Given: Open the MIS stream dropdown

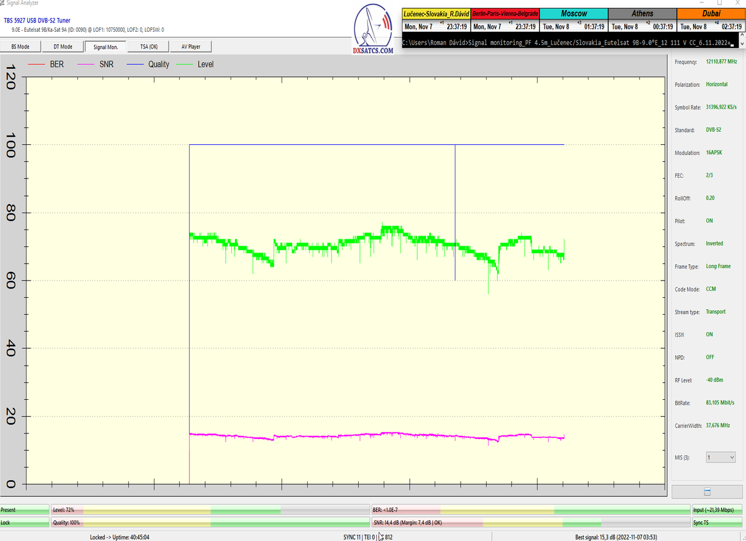Looking at the screenshot, I should coord(720,457).
